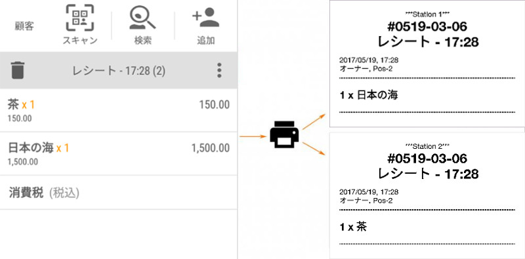Click 1,500.00 total for 日本の海
The image size is (525, 259).
tap(211, 148)
